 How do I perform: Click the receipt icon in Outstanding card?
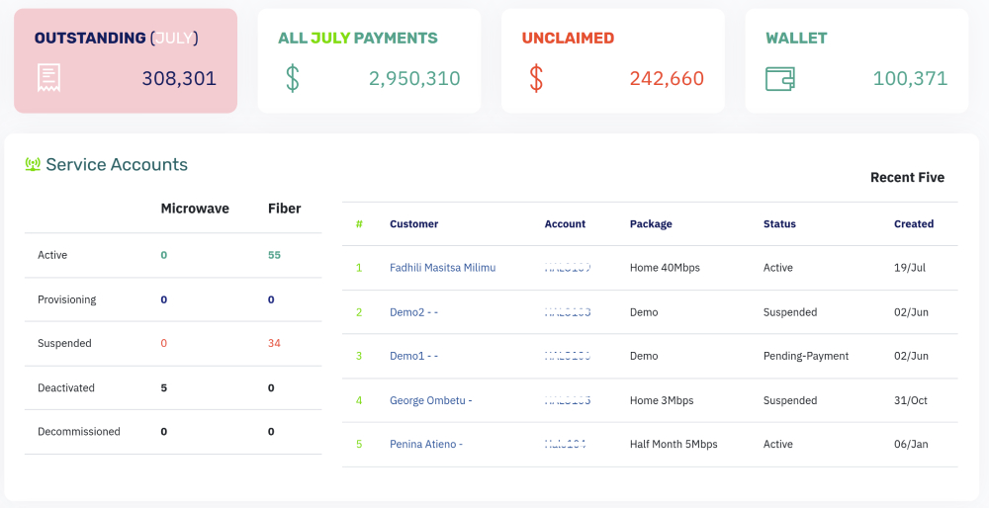[x=48, y=78]
